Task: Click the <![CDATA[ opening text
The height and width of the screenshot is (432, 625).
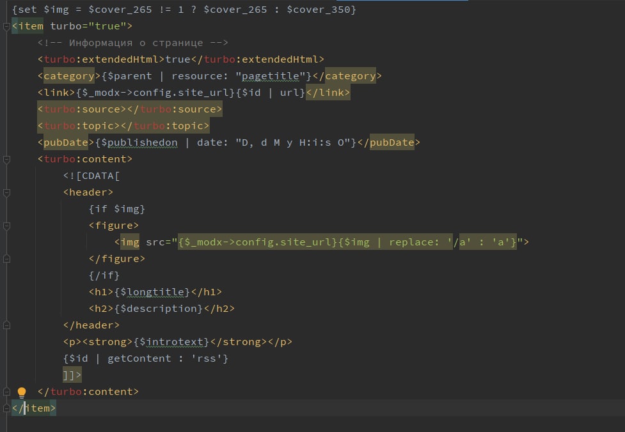Action: pos(91,176)
